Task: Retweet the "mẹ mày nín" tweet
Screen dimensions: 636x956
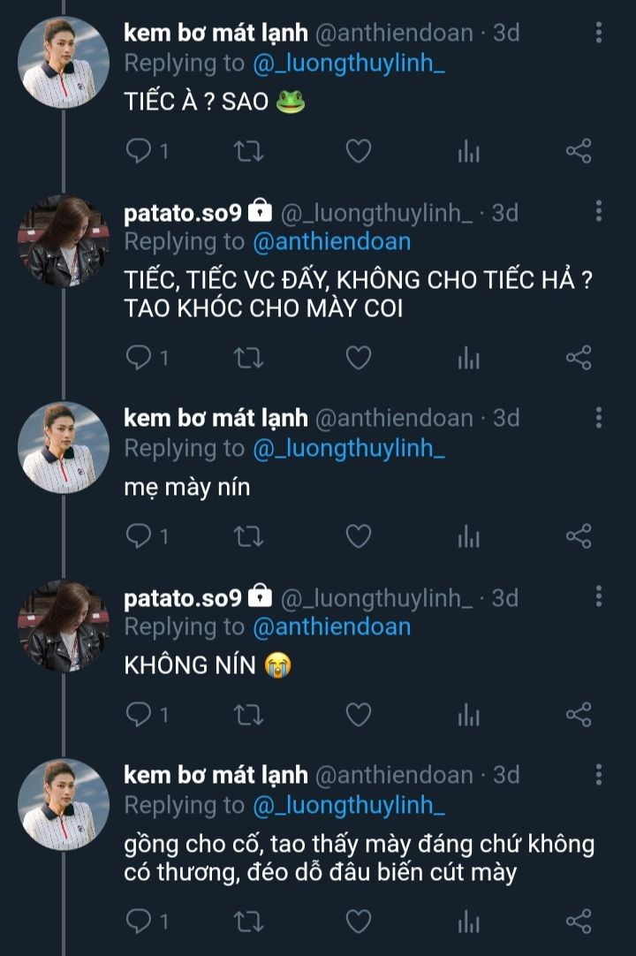Action: click(248, 535)
